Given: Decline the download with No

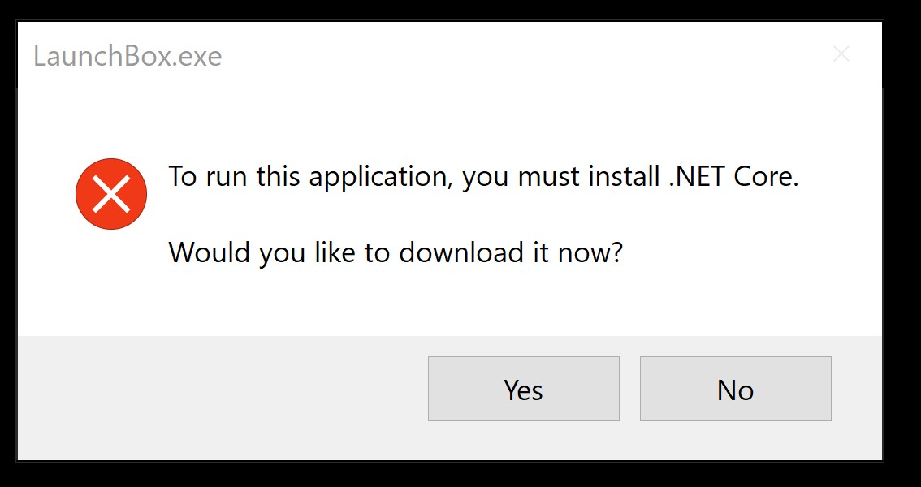Looking at the screenshot, I should tap(735, 389).
